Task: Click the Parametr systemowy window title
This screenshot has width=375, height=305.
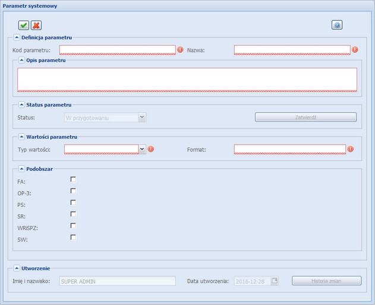Action: click(x=30, y=6)
